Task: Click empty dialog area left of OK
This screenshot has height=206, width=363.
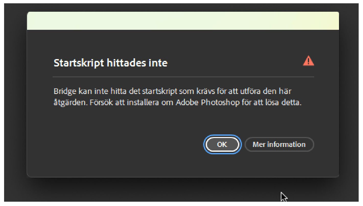Action: pyautogui.click(x=128, y=144)
